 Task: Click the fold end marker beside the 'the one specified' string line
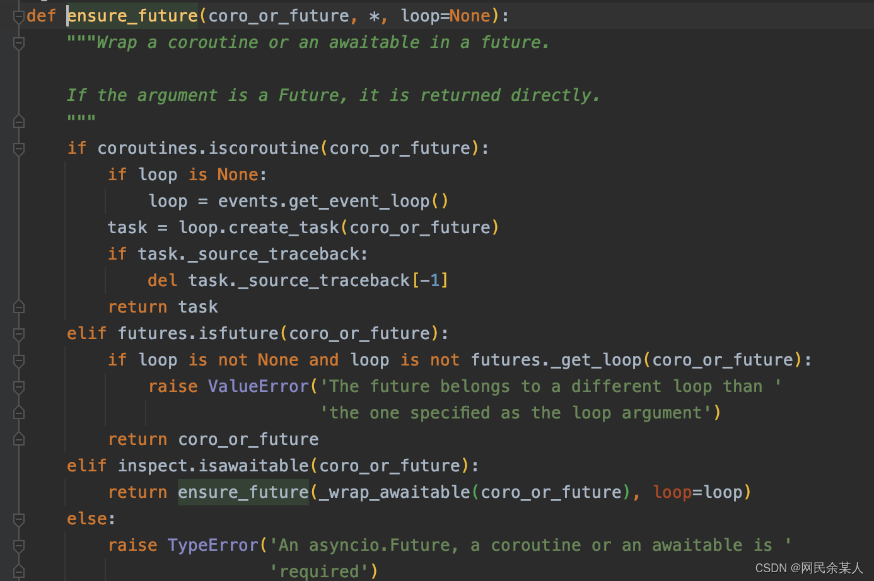coord(19,413)
